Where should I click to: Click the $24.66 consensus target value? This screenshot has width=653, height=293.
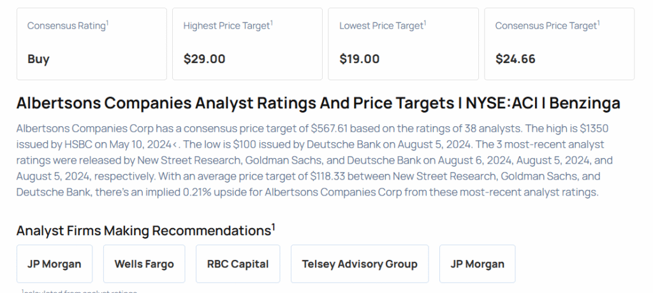click(x=515, y=59)
